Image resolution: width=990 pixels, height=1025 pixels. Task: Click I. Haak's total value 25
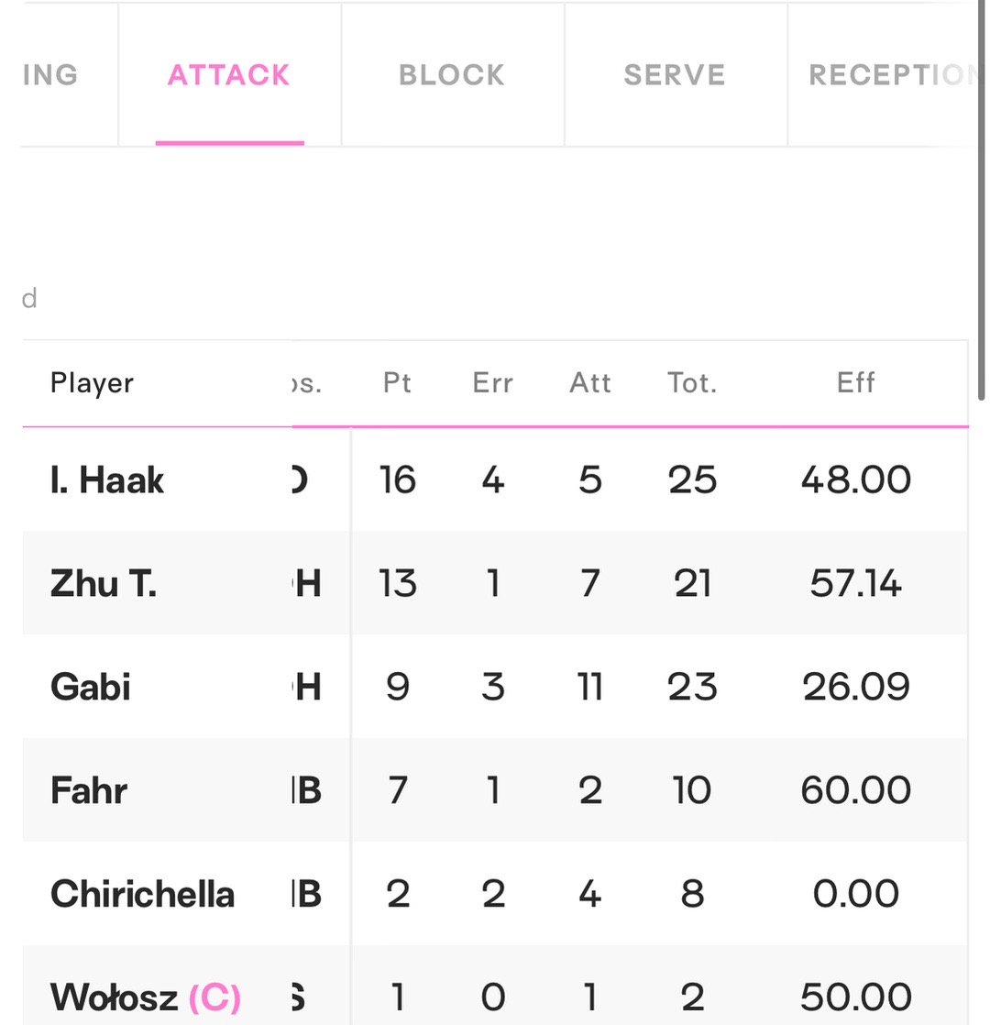tap(692, 479)
